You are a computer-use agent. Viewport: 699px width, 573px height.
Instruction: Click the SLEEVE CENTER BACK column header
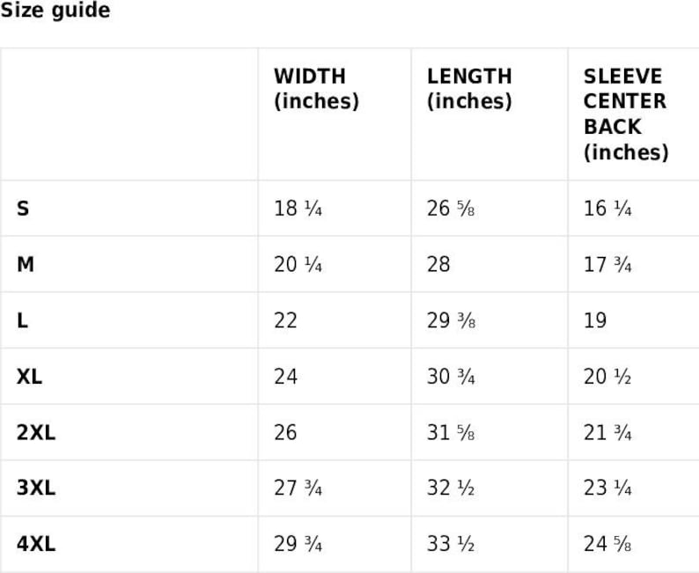click(625, 114)
